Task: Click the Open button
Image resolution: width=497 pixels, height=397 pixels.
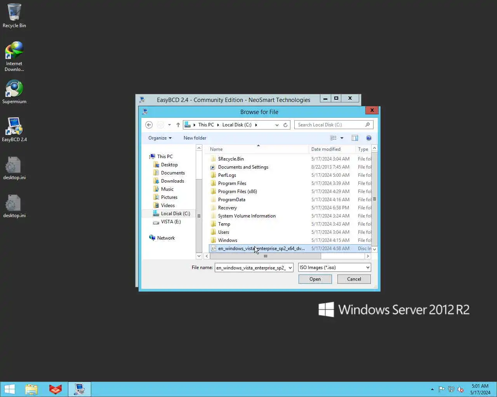Action: tap(315, 279)
